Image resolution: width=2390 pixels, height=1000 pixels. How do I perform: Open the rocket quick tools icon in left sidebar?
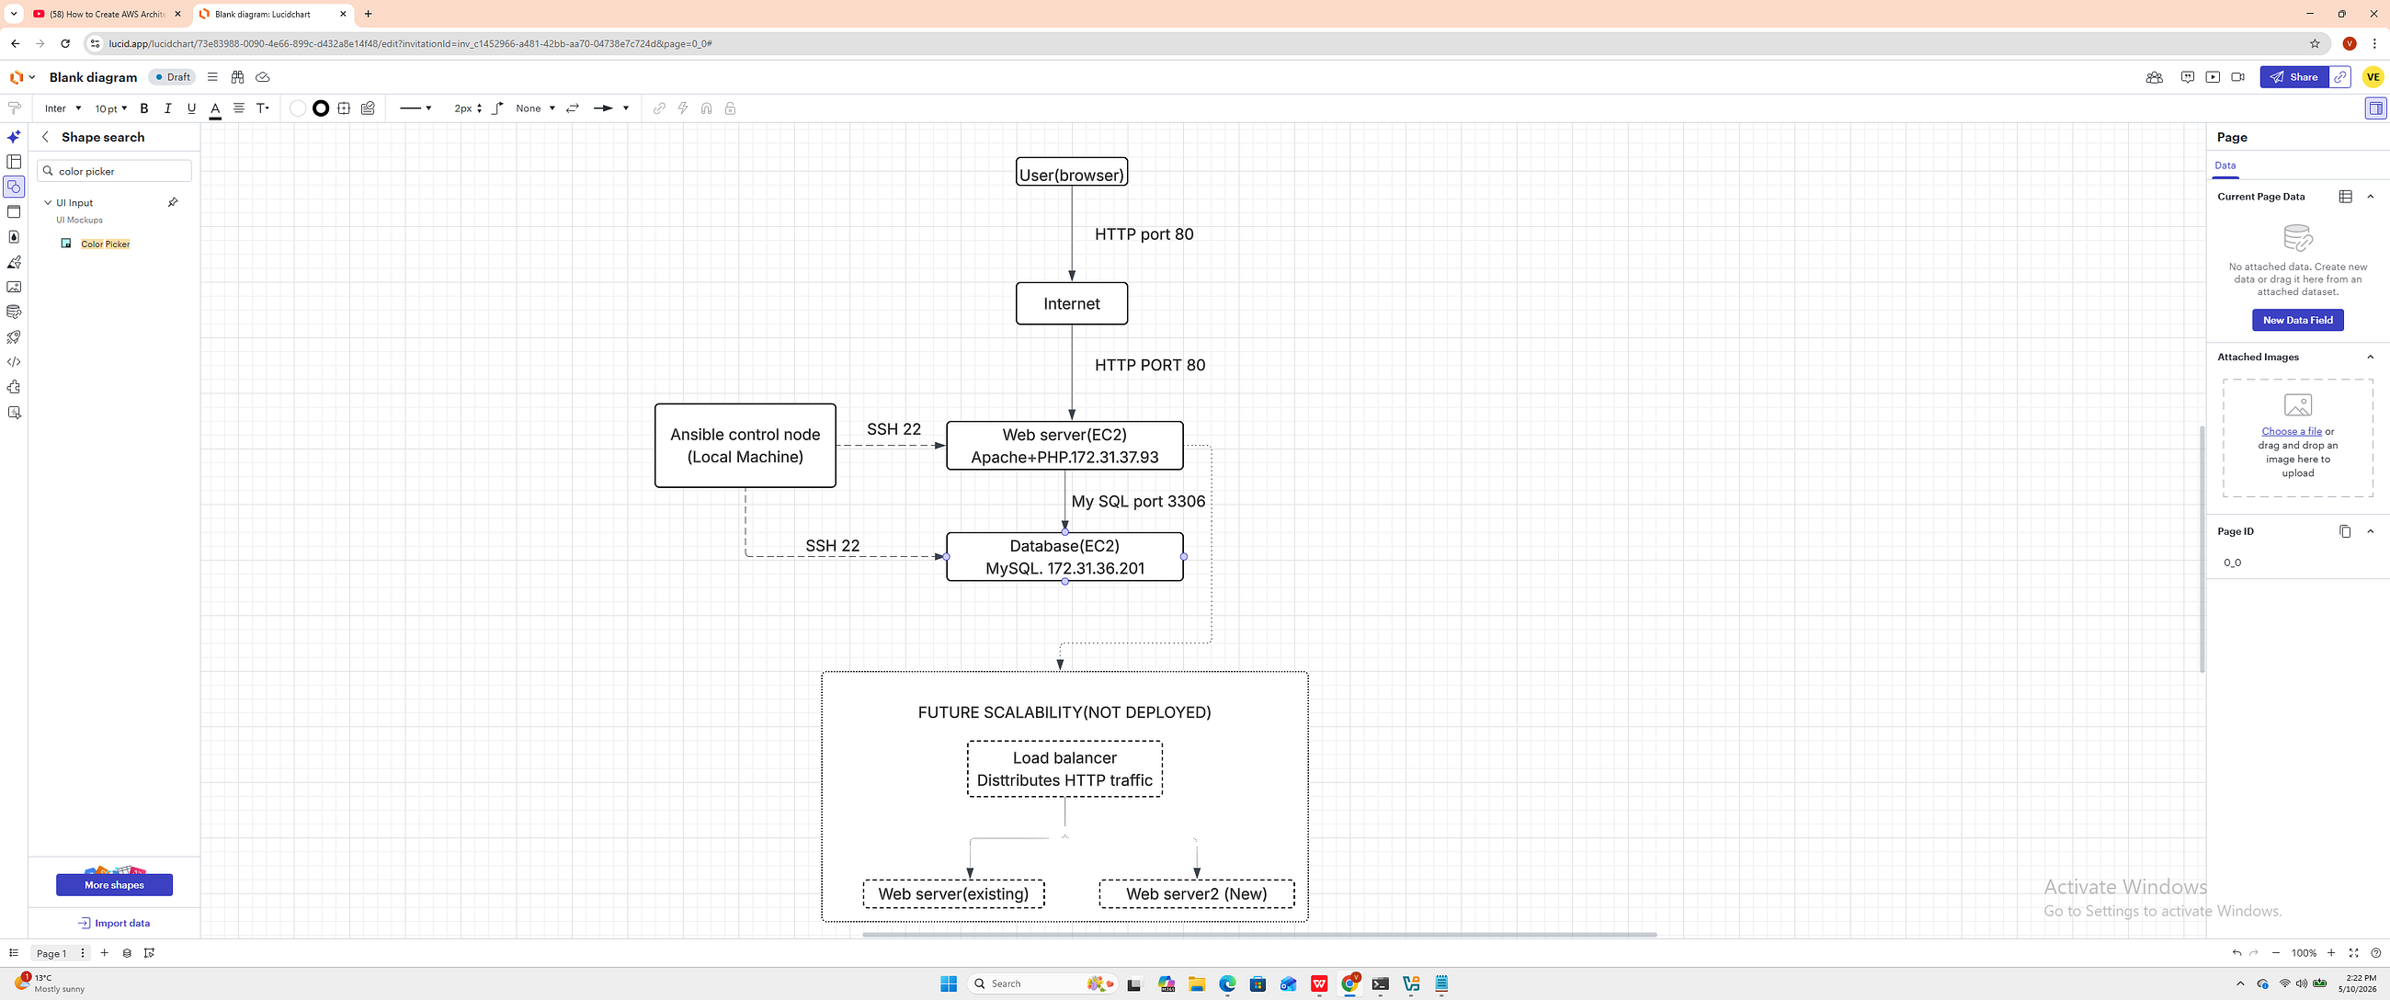pyautogui.click(x=14, y=336)
